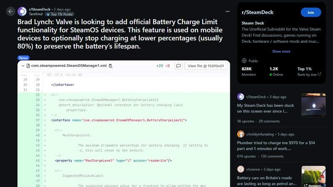Click the News flair tag
The width and height of the screenshot is (333, 187).
click(x=23, y=58)
